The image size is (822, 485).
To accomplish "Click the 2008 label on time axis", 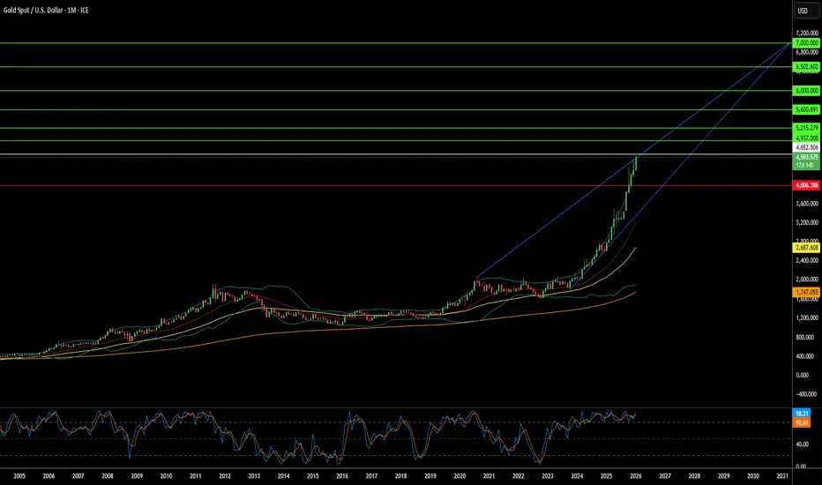I will (x=108, y=476).
